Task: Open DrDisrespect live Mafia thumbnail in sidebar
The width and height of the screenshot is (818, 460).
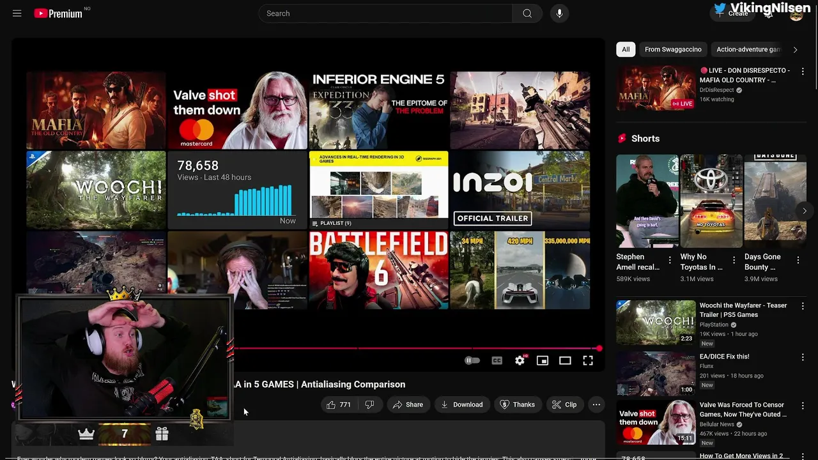Action: click(656, 88)
